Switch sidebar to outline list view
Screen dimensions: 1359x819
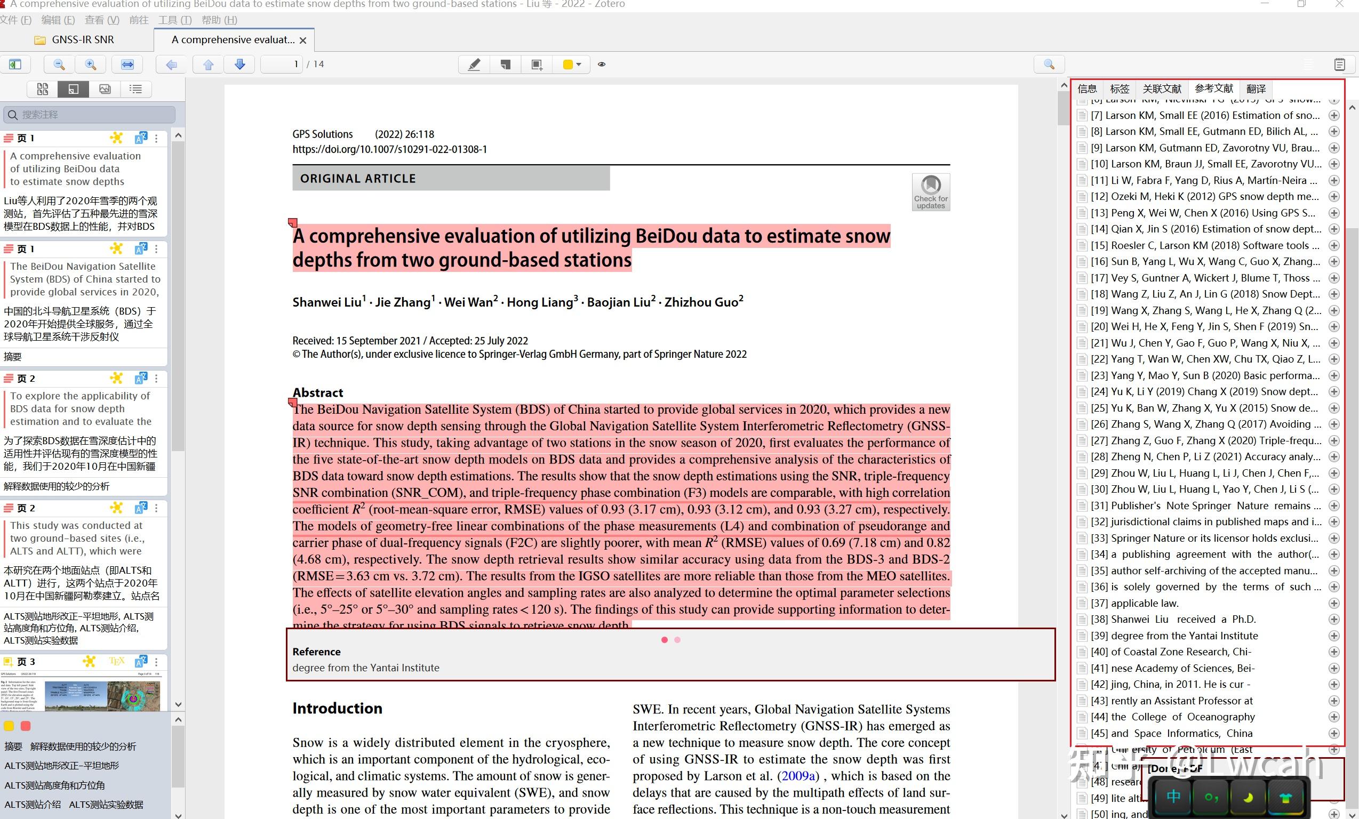click(135, 89)
